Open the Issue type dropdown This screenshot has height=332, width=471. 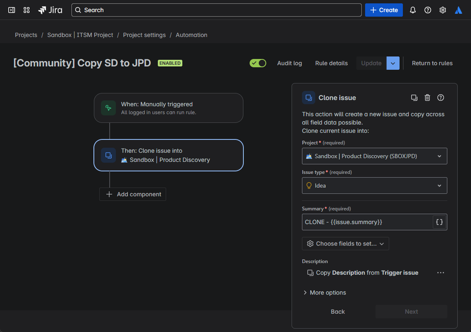(x=374, y=186)
